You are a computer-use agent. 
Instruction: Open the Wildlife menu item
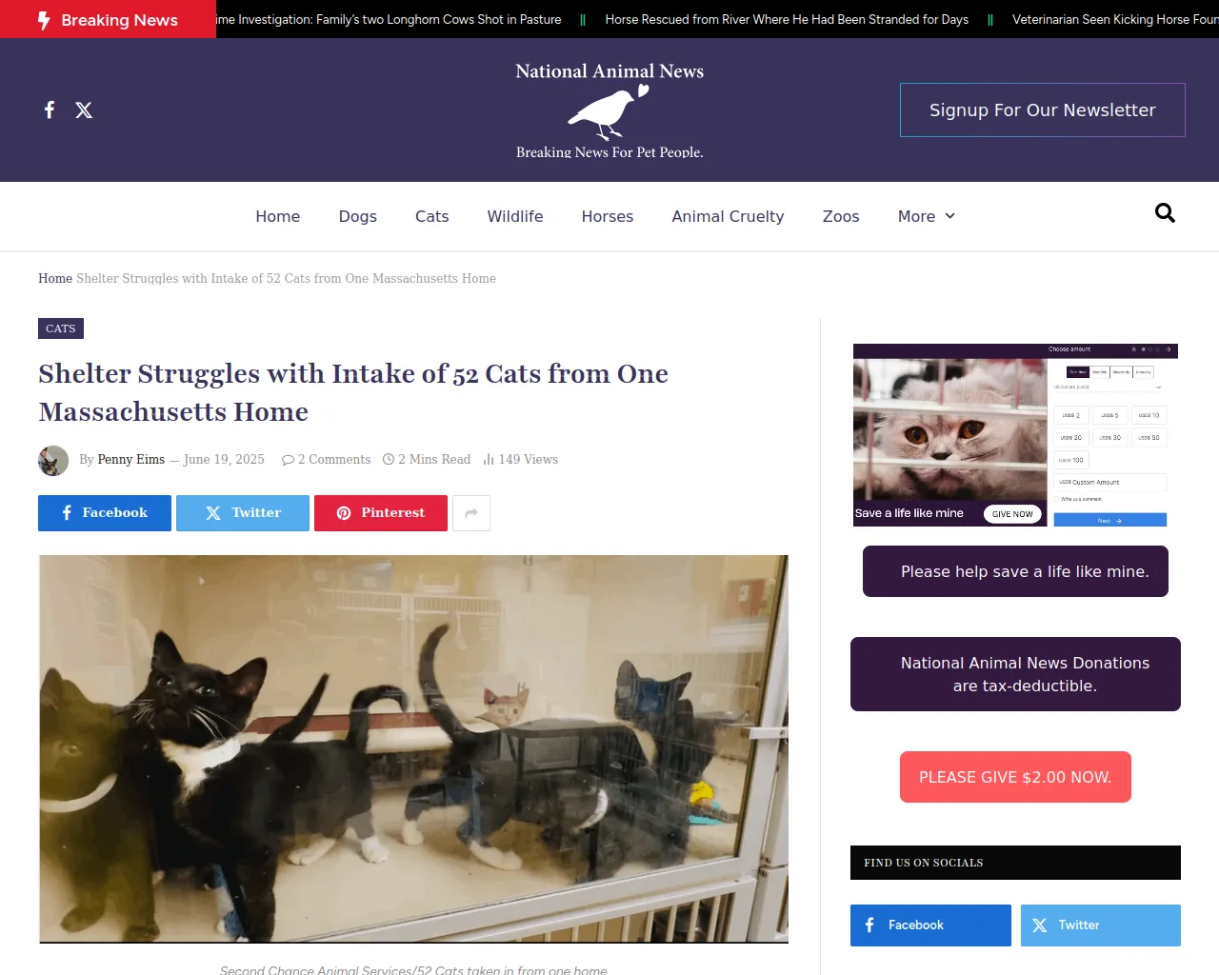[x=515, y=216]
